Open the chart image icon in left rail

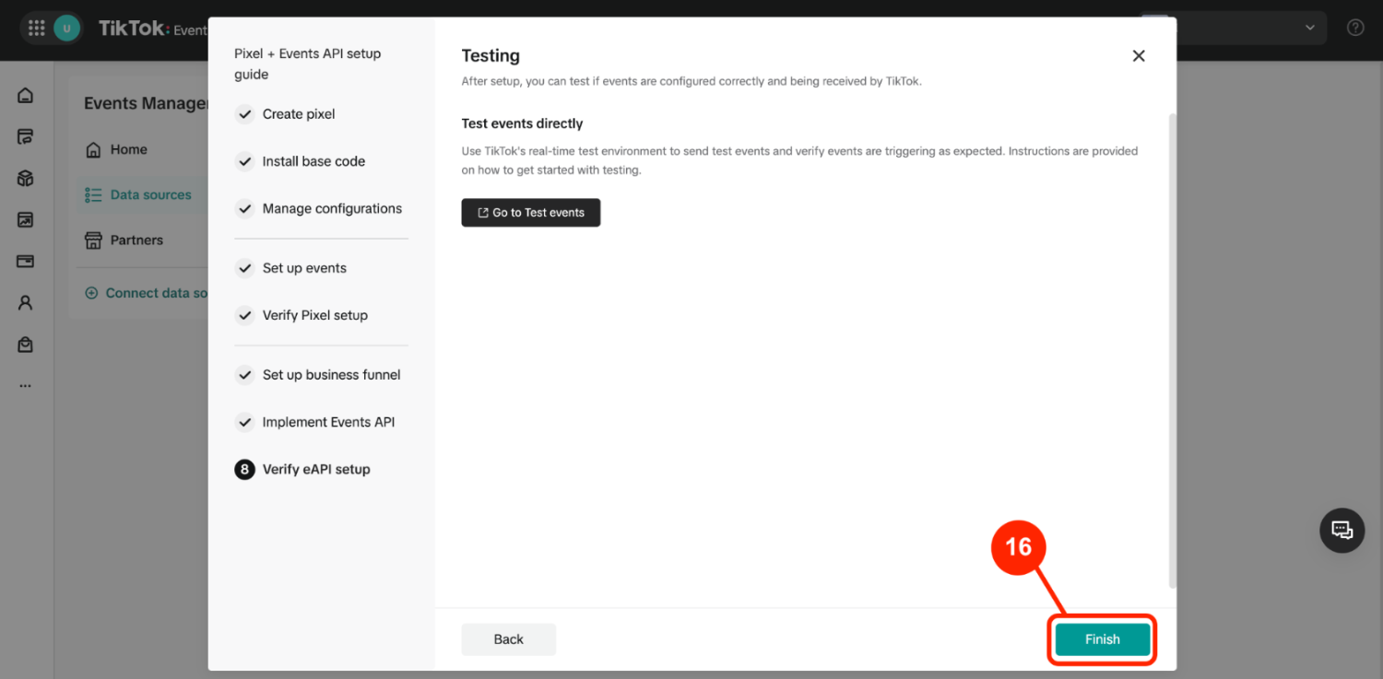click(26, 220)
